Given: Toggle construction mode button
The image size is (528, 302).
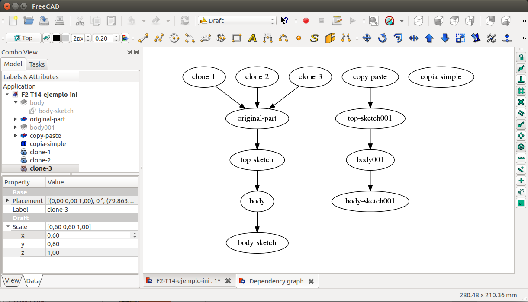Looking at the screenshot, I should 46,38.
